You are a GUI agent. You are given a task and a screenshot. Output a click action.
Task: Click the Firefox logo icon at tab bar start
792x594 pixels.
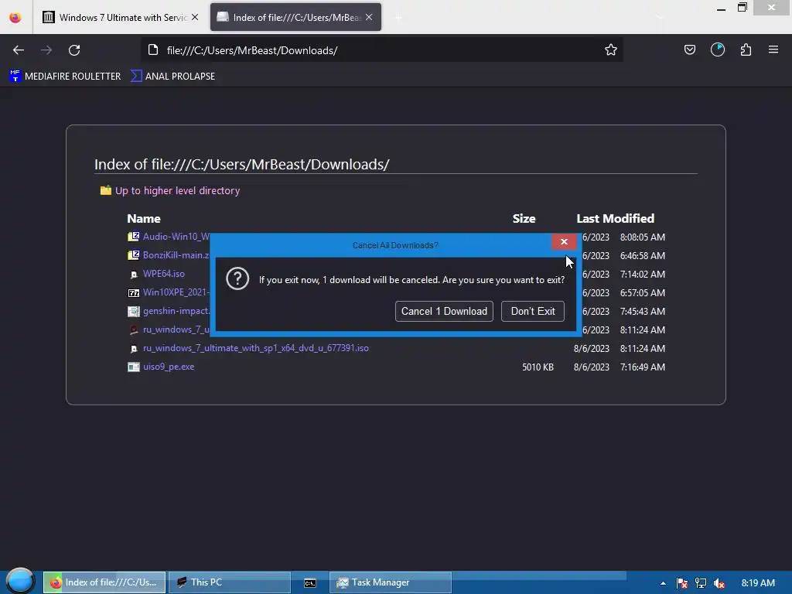point(15,18)
